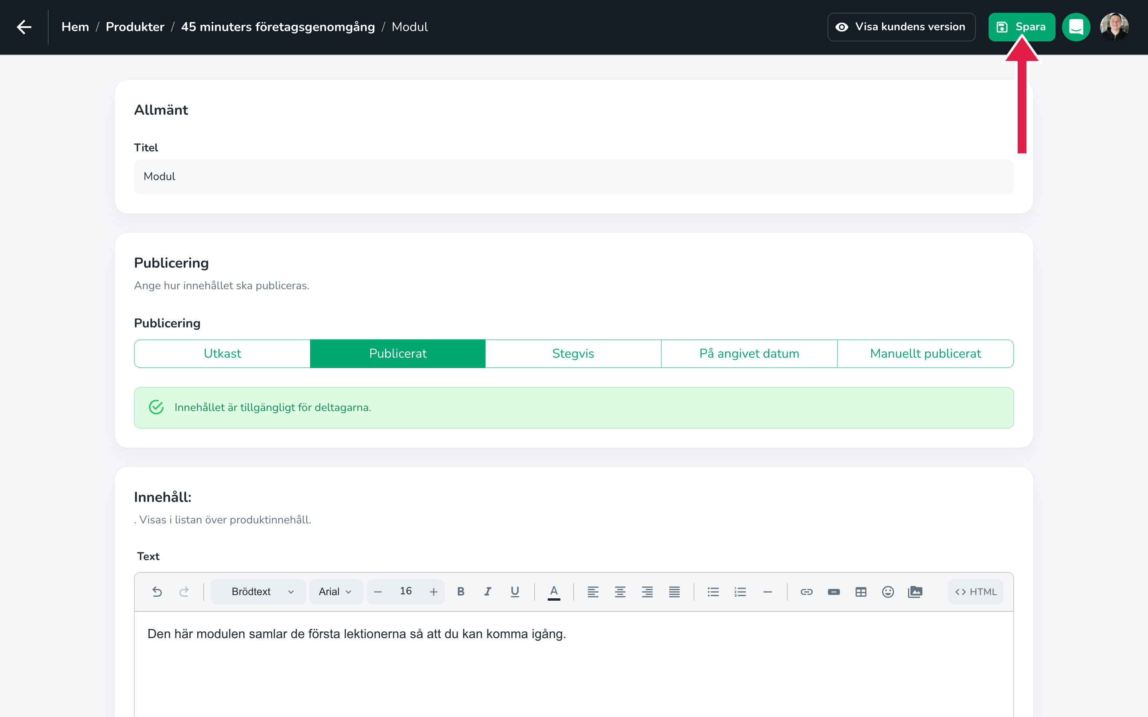Open the 45 minuters företagsgenomgång breadcrumb
Image resolution: width=1148 pixels, height=717 pixels.
[278, 27]
